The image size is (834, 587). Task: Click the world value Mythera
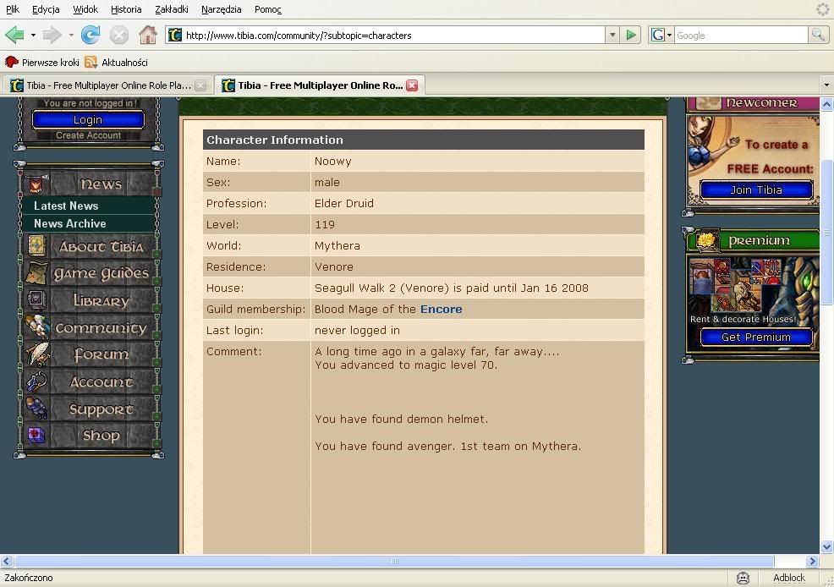point(337,245)
